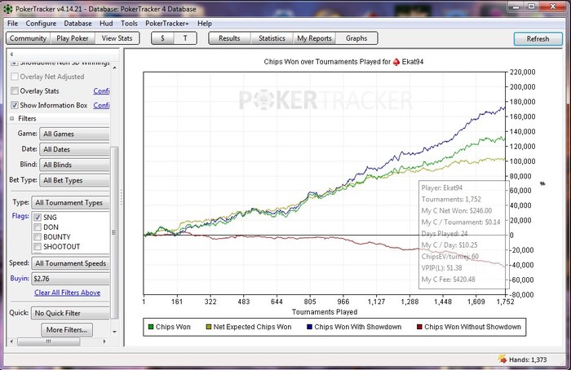
Task: Click the More Filters button
Action: pos(67,330)
